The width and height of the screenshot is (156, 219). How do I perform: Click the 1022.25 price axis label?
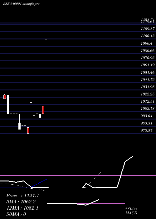148,94
